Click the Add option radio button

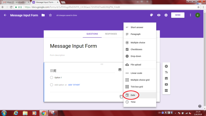52,85
